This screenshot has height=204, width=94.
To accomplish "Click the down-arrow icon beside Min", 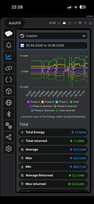I will click(x=22, y=167).
